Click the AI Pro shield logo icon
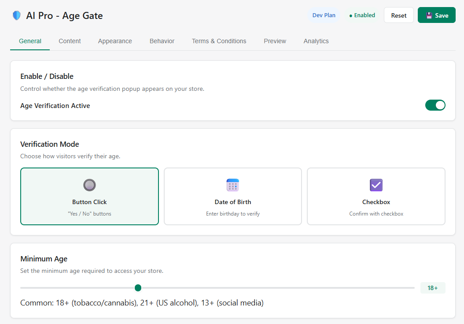The width and height of the screenshot is (464, 324). pyautogui.click(x=17, y=15)
